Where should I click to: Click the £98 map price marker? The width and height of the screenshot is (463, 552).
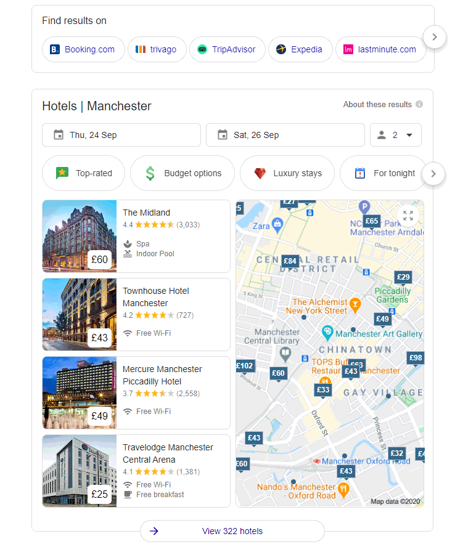[x=416, y=358]
